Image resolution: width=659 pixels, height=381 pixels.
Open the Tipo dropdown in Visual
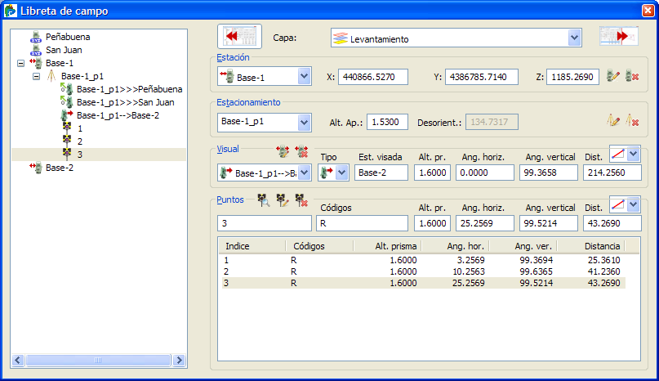point(341,173)
